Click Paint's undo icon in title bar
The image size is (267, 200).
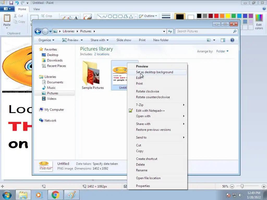coord(17,3)
